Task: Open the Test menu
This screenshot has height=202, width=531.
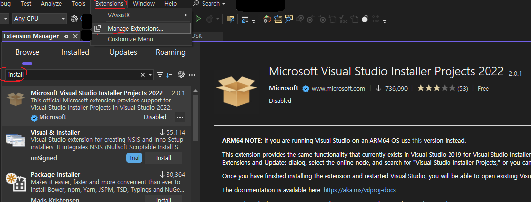Action: (x=26, y=4)
